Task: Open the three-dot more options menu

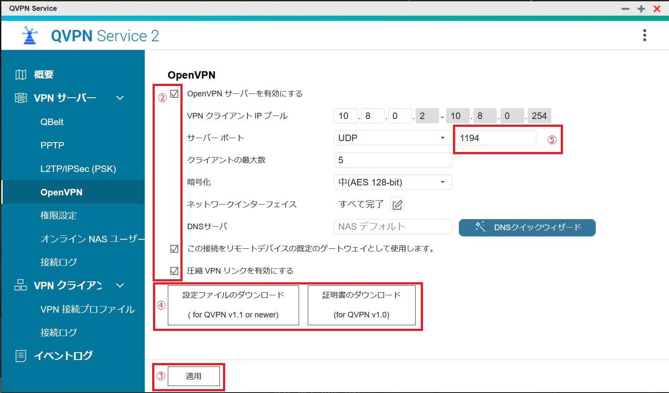Action: [645, 35]
